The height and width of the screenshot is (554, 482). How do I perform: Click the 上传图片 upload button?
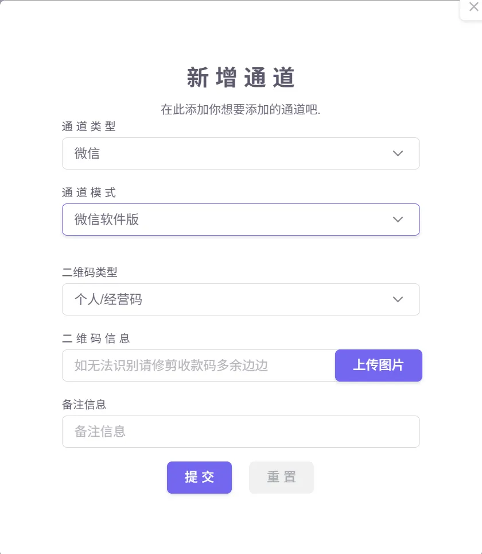pos(378,366)
